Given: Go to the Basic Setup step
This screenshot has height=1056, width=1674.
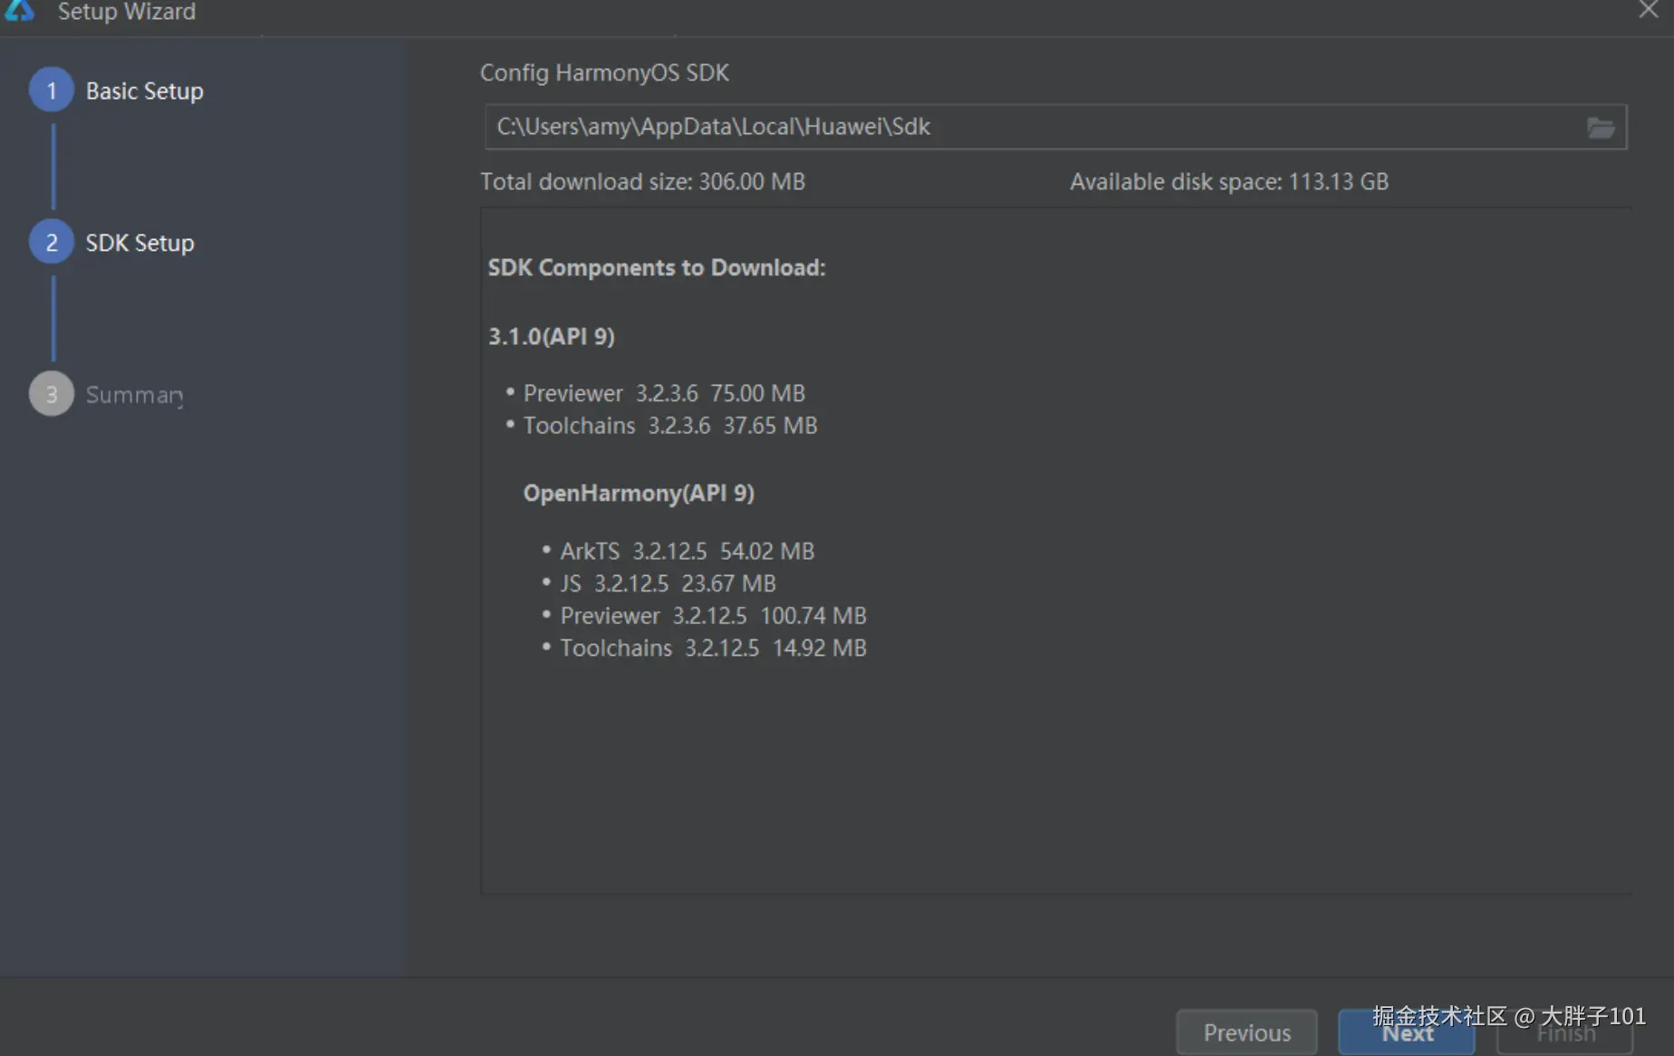Looking at the screenshot, I should 144,91.
